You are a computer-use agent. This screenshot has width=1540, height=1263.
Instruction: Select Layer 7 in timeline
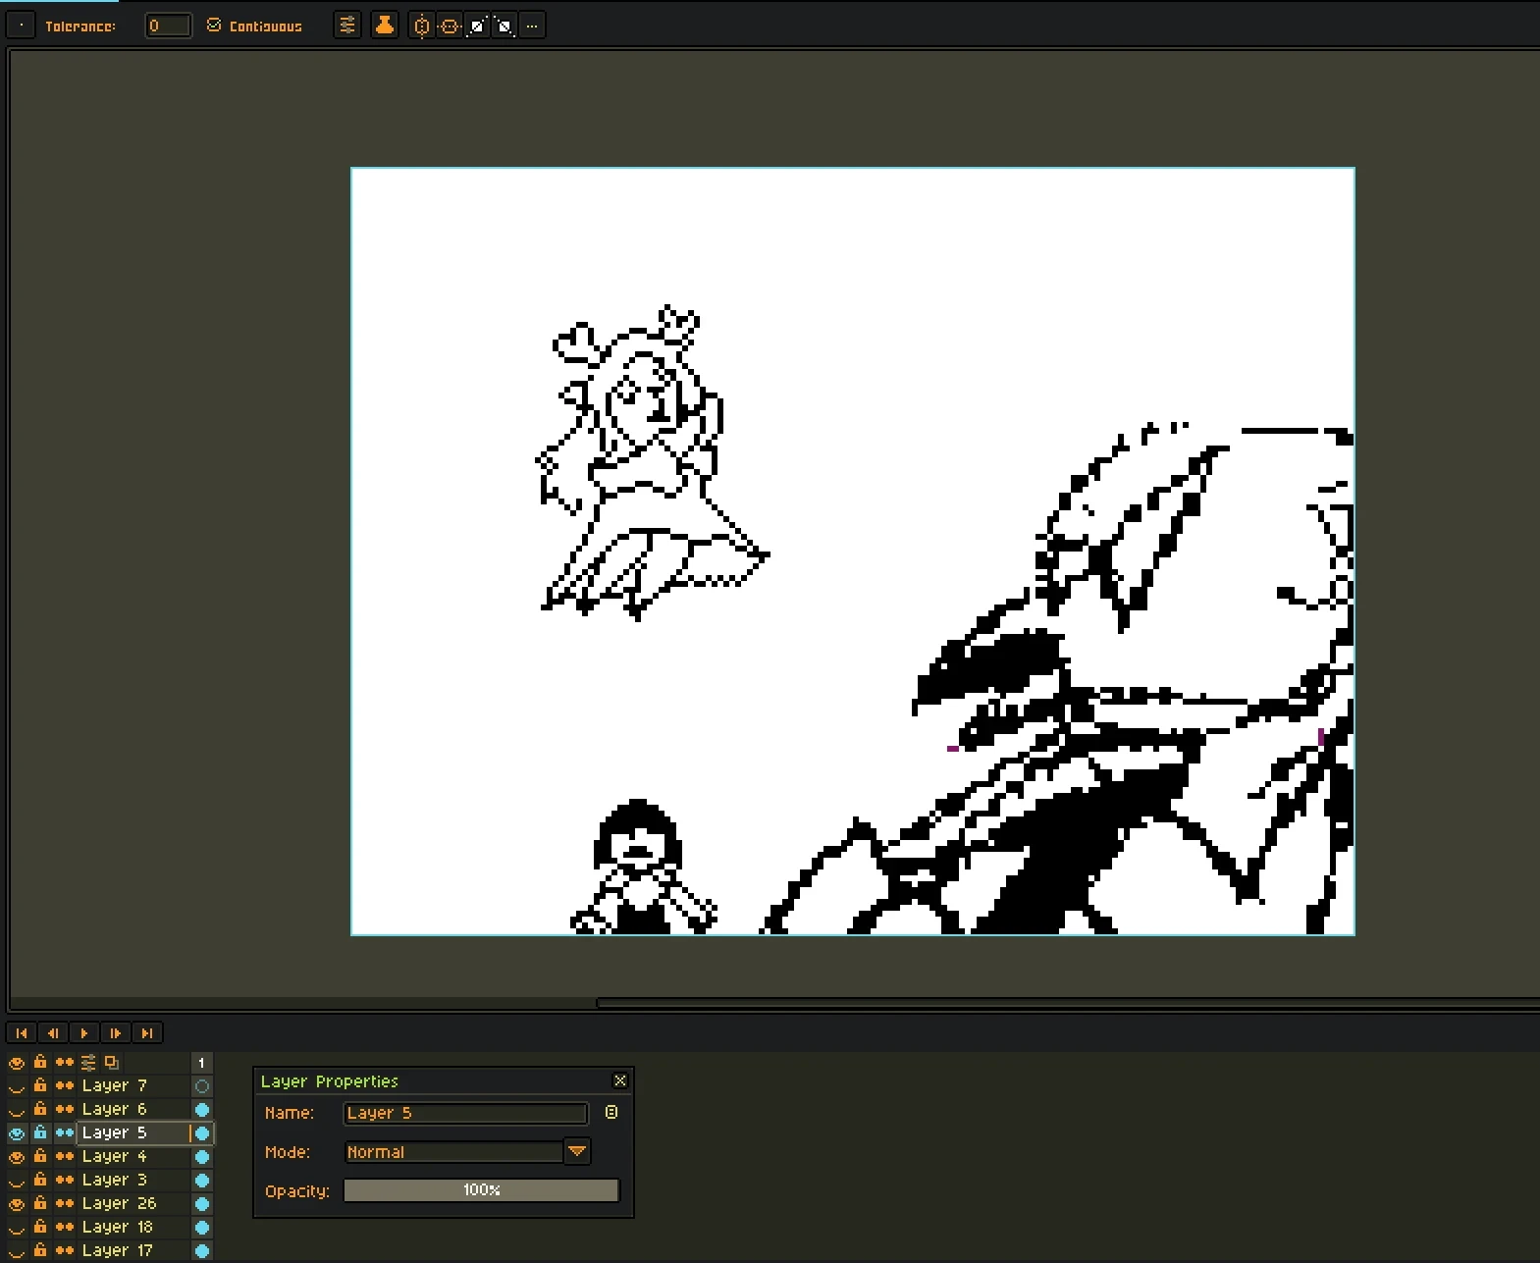click(133, 1085)
